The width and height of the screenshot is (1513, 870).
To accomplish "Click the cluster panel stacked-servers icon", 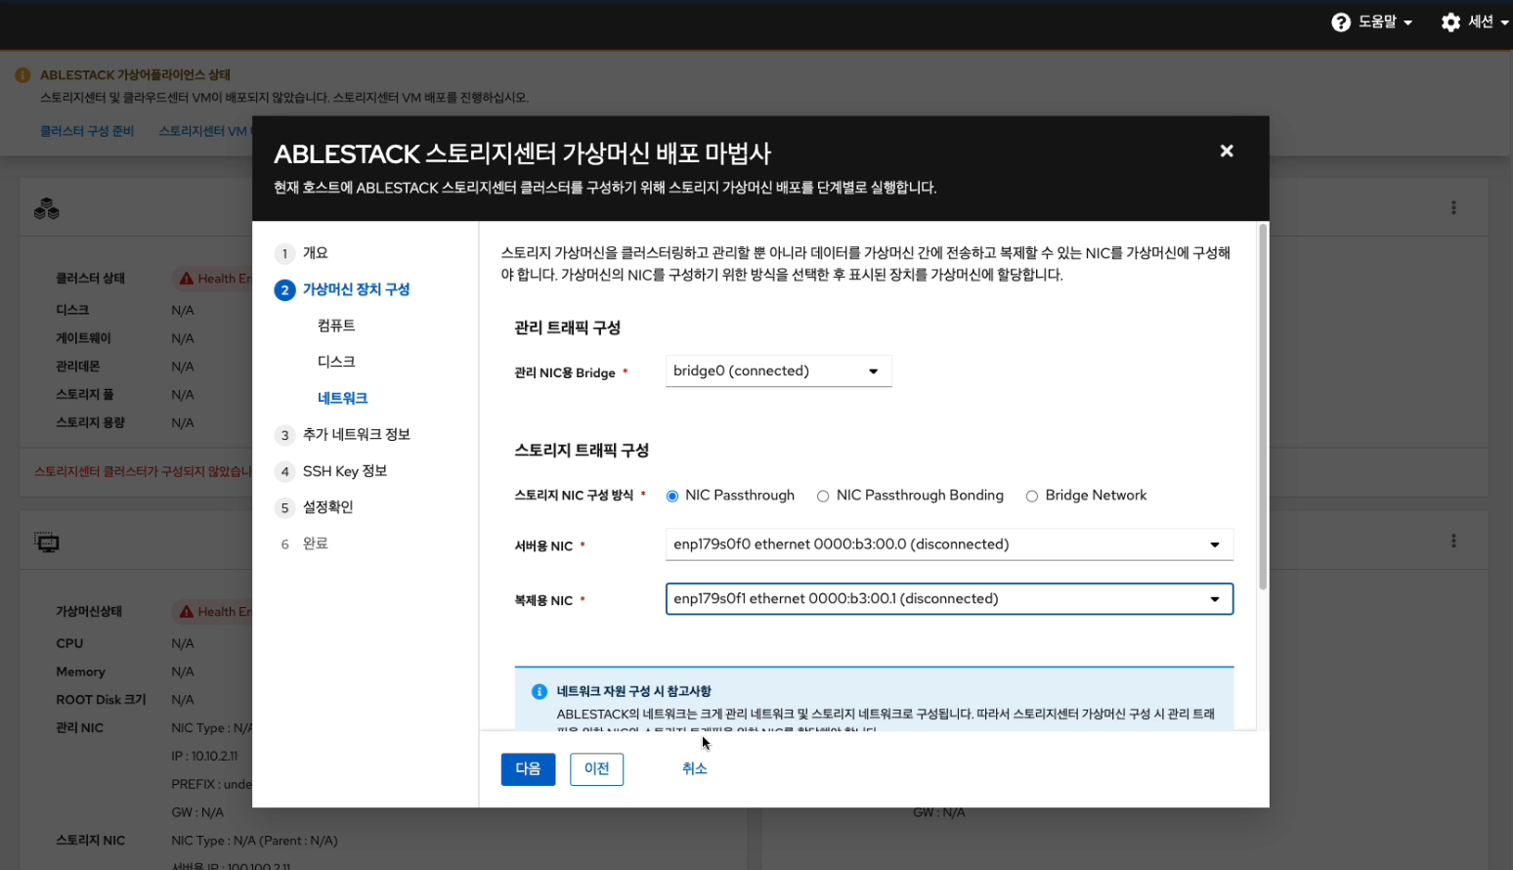I will (45, 206).
